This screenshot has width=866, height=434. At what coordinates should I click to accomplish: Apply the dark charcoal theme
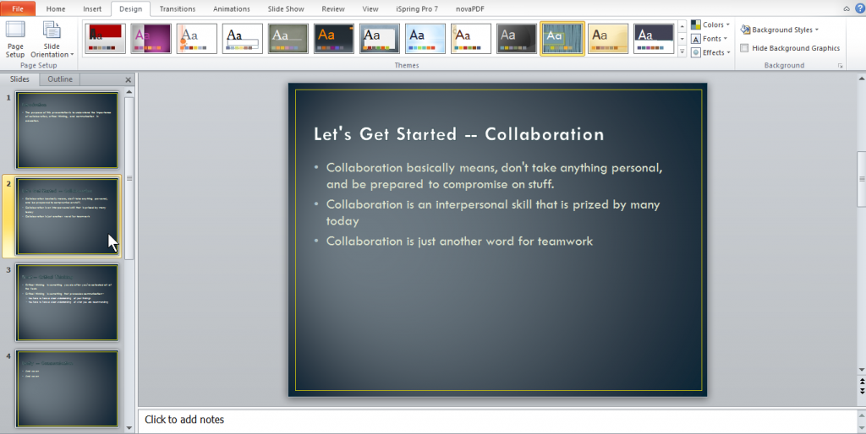pyautogui.click(x=517, y=39)
